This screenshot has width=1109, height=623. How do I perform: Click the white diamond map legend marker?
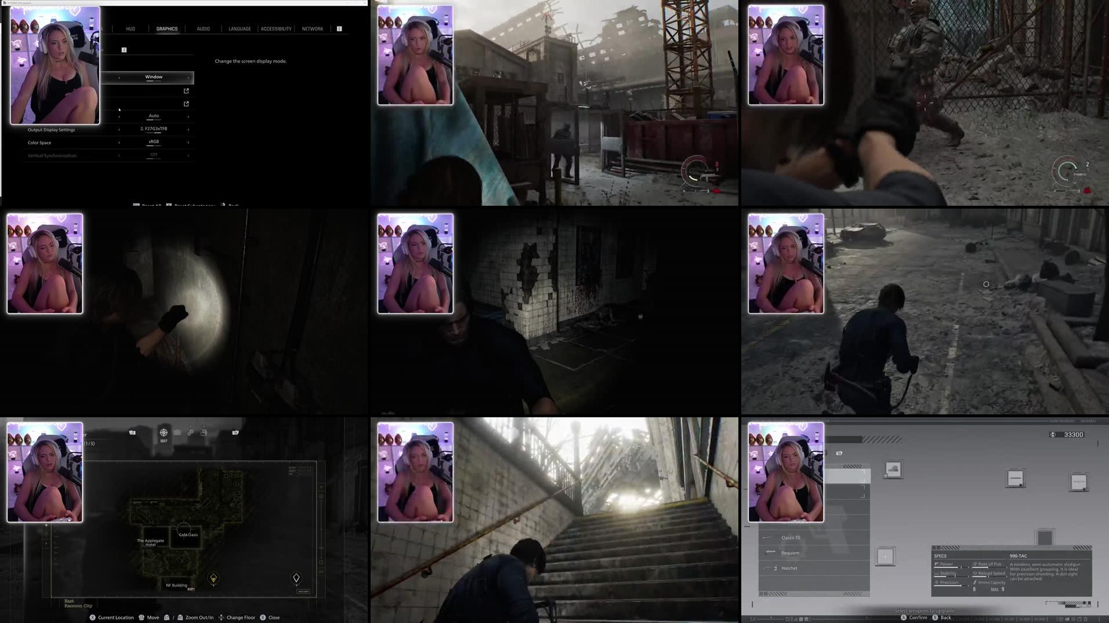(x=296, y=577)
